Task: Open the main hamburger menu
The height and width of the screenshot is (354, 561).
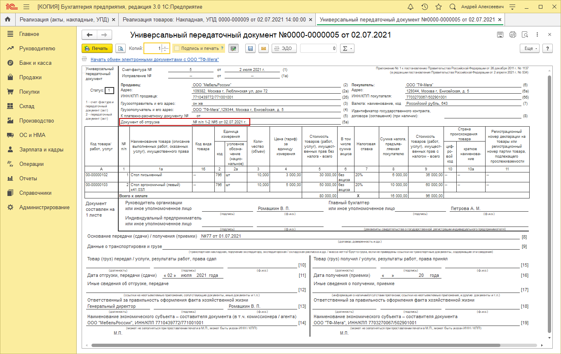Action: coord(26,7)
